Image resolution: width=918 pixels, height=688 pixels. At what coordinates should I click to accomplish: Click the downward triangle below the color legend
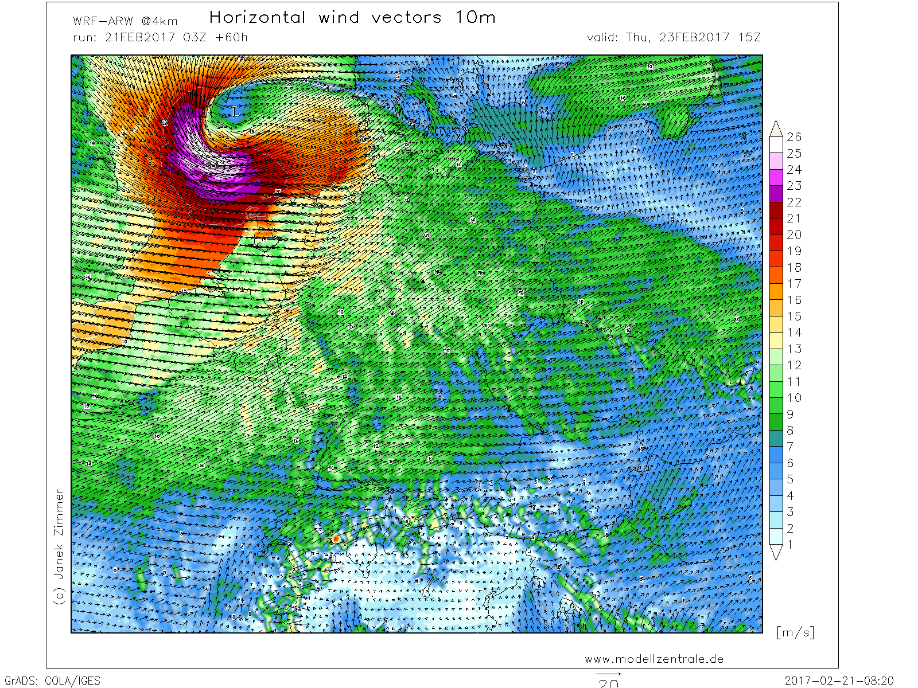click(776, 552)
